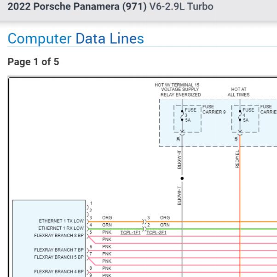Click the fuse symbol inside FUSE 3 box
Screen dimensions: 277x277
(x=182, y=116)
